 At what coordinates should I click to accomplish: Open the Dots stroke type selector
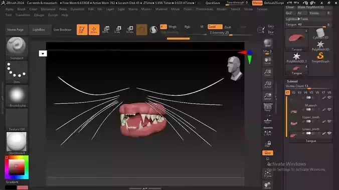pos(17,72)
